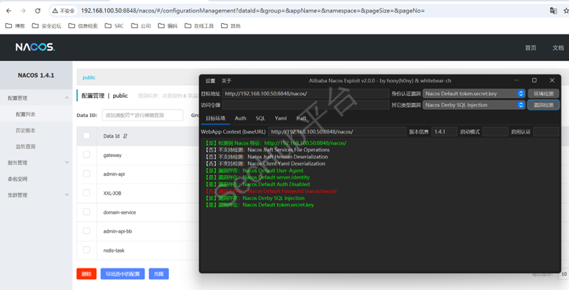Toggle the select-all checkbox in table header
Image resolution: width=569 pixels, height=290 pixels.
[86, 135]
